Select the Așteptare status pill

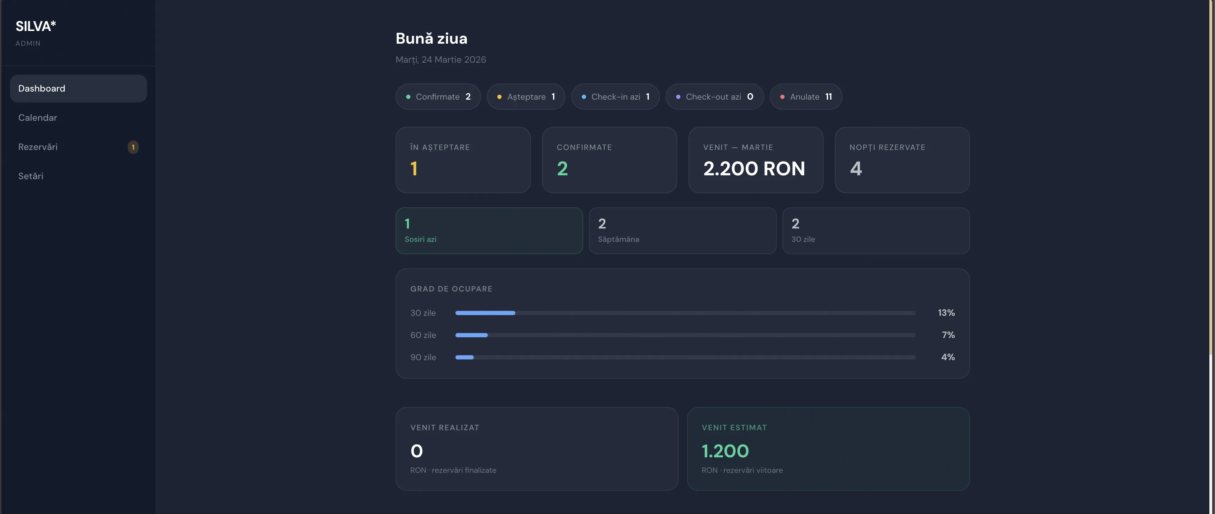tap(526, 97)
